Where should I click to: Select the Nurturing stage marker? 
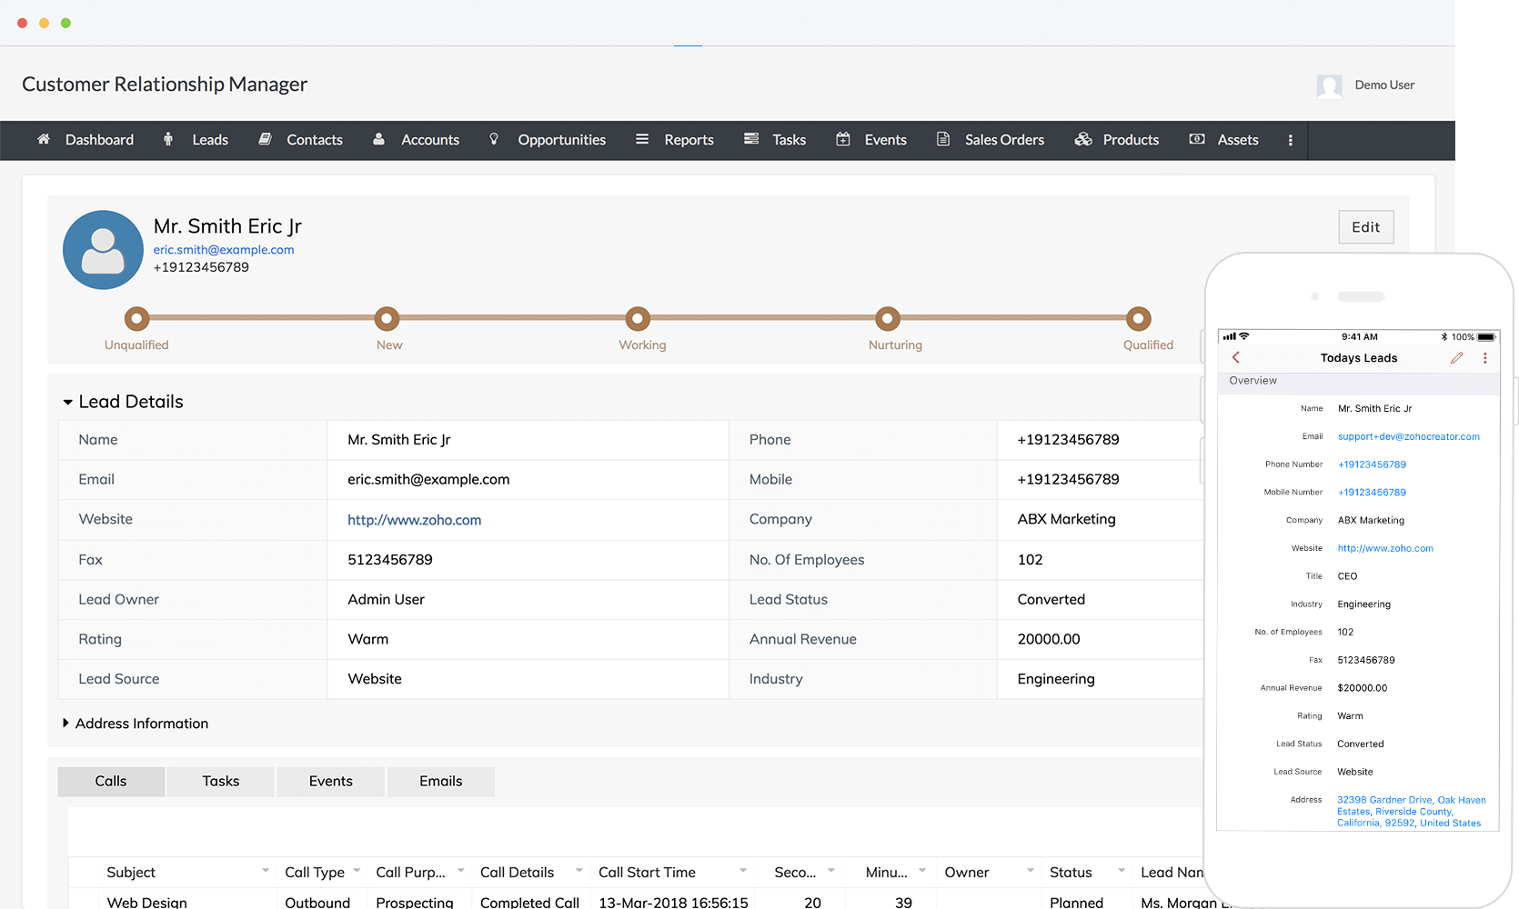click(x=888, y=319)
